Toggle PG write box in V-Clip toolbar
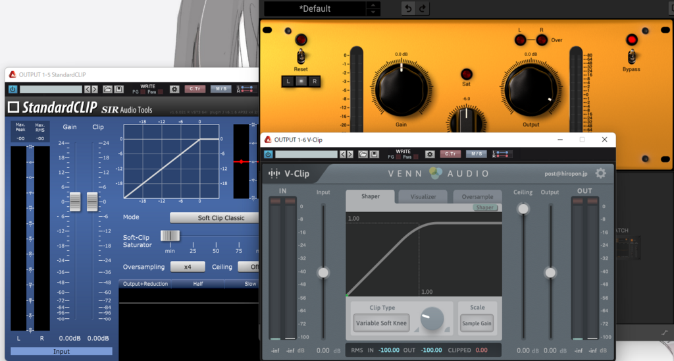This screenshot has width=674, height=361. (x=398, y=157)
